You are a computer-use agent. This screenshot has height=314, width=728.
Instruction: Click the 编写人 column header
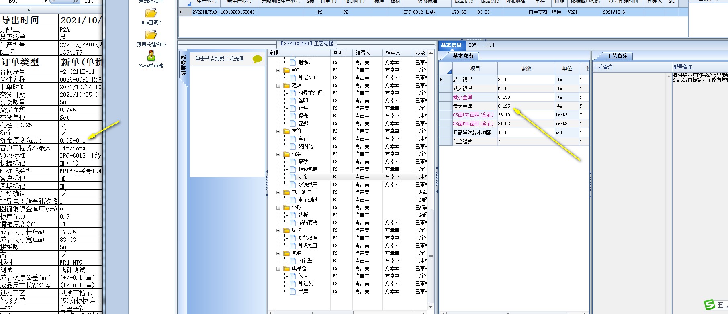pos(368,53)
